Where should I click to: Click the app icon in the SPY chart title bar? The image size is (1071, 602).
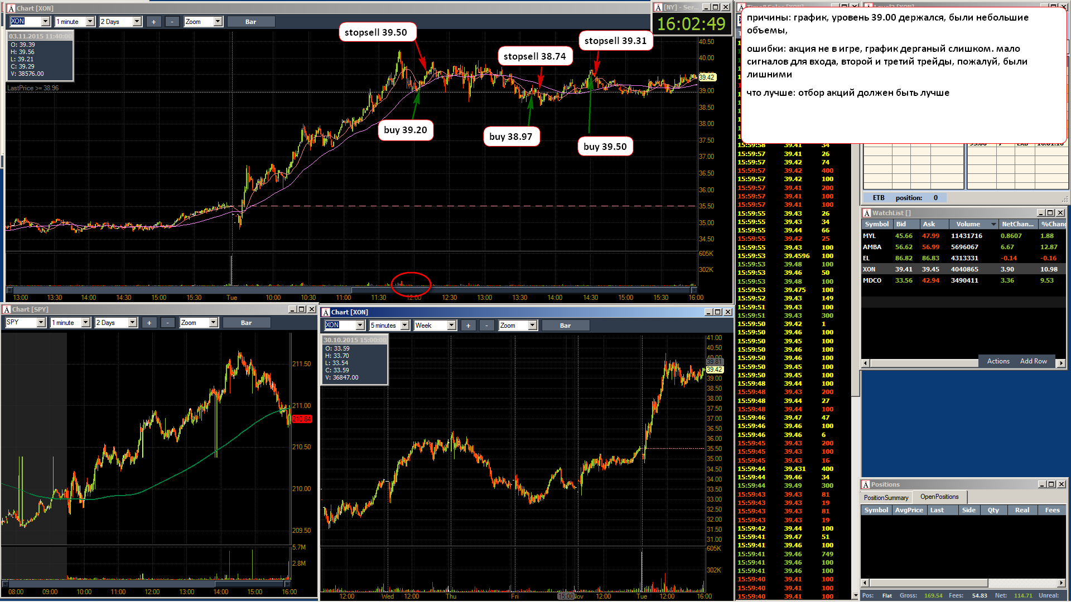tap(7, 309)
